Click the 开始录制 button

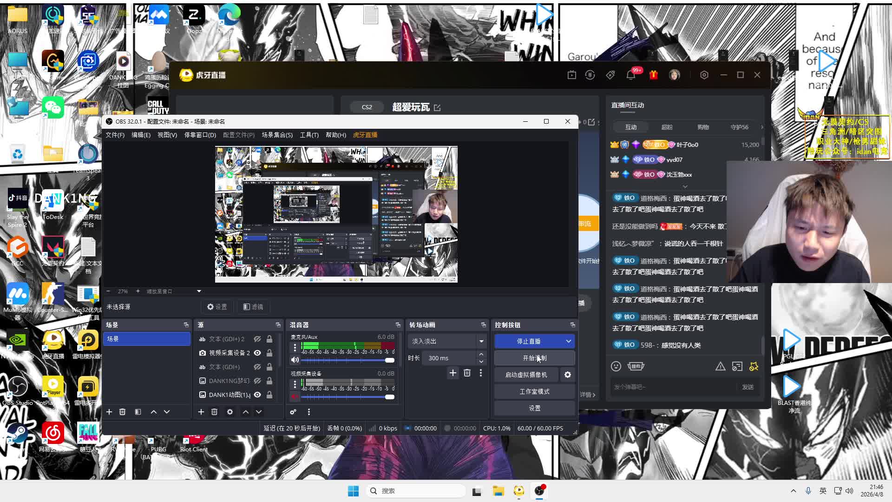(x=534, y=358)
